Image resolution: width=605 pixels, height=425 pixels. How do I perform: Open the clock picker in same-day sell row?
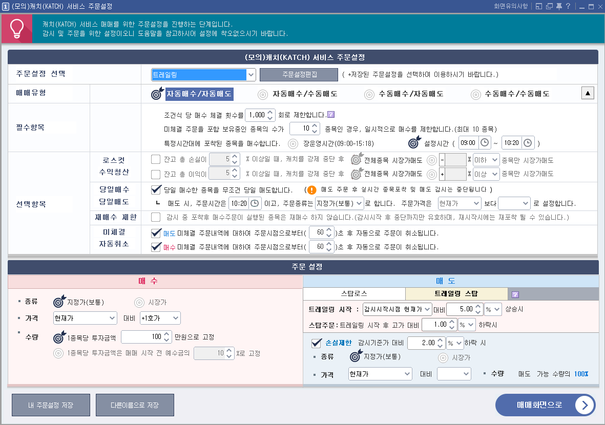[x=255, y=203]
